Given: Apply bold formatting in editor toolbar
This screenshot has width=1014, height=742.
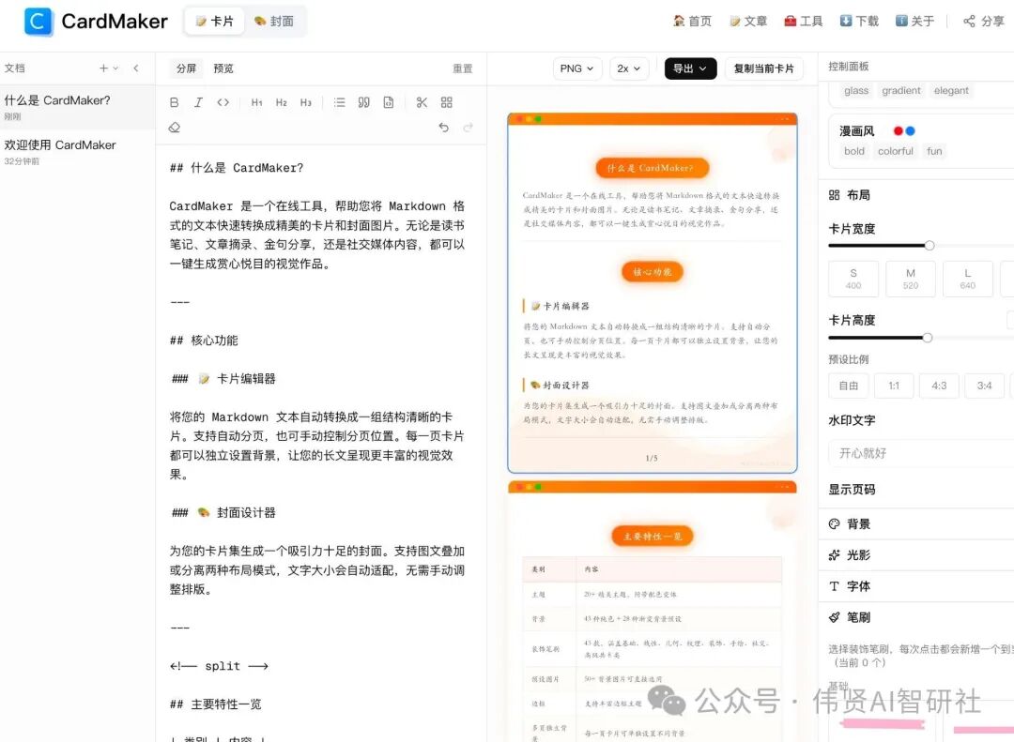Looking at the screenshot, I should pyautogui.click(x=174, y=102).
